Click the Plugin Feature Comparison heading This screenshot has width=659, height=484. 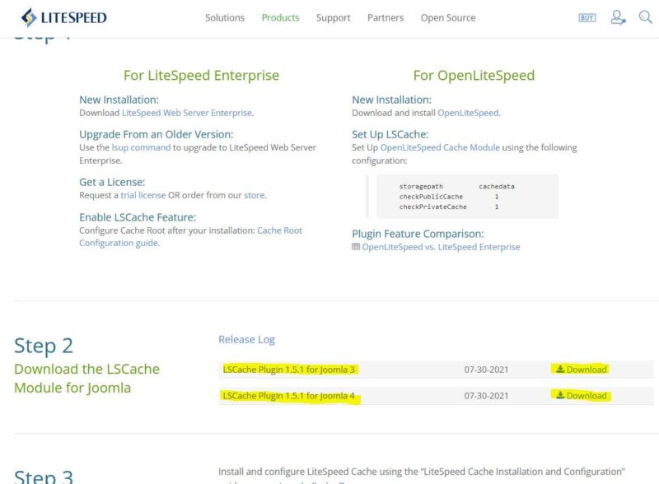pos(418,234)
